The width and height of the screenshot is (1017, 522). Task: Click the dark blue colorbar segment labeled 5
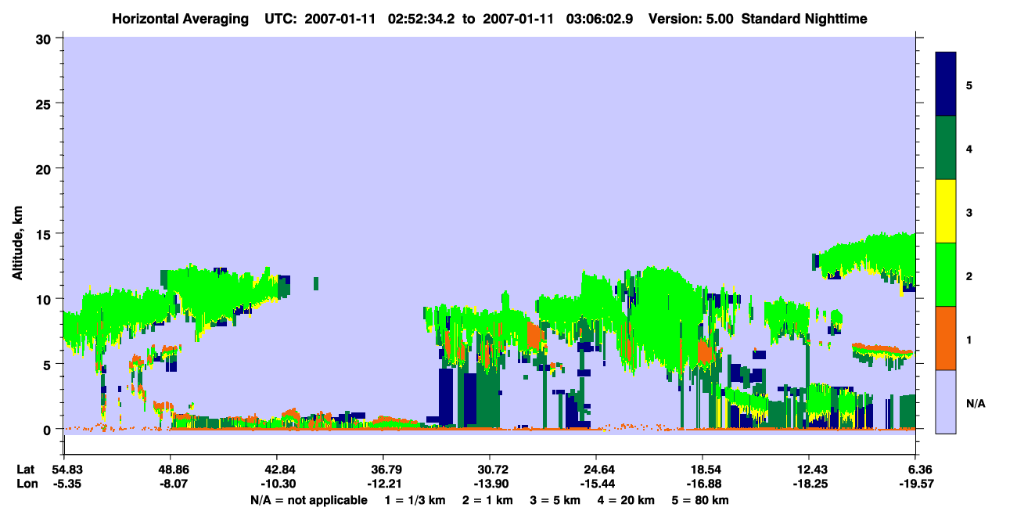(x=946, y=84)
